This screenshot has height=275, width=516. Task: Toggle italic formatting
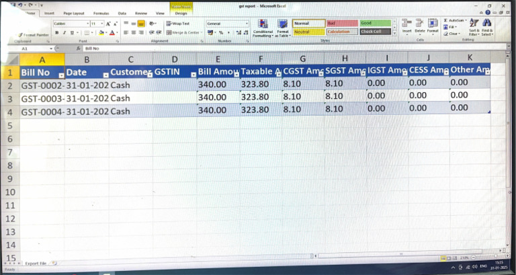(x=64, y=32)
